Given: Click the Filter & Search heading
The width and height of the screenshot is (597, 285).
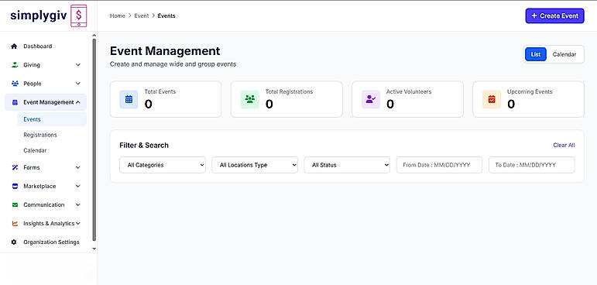Looking at the screenshot, I should [x=144, y=145].
